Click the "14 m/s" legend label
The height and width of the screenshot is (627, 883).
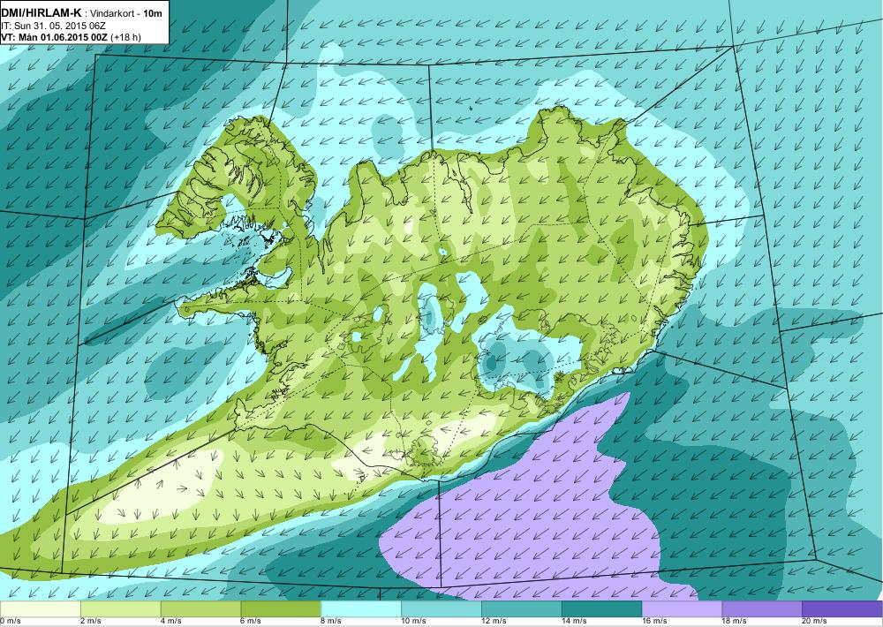(574, 622)
